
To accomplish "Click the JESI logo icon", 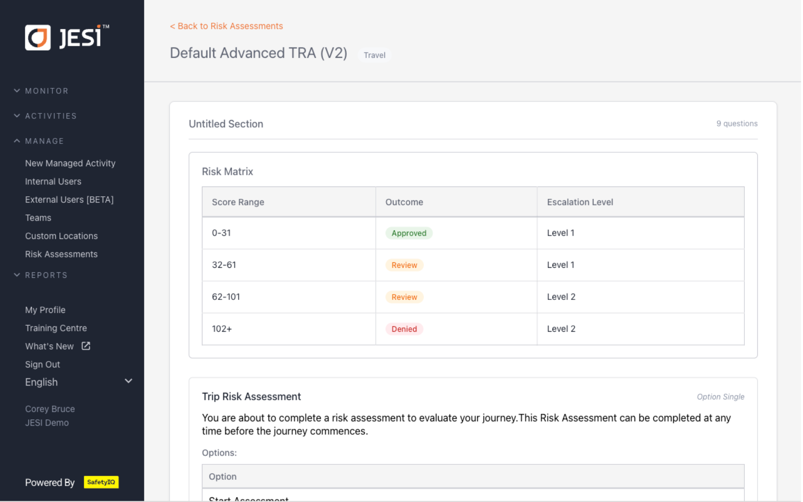I will (38, 38).
